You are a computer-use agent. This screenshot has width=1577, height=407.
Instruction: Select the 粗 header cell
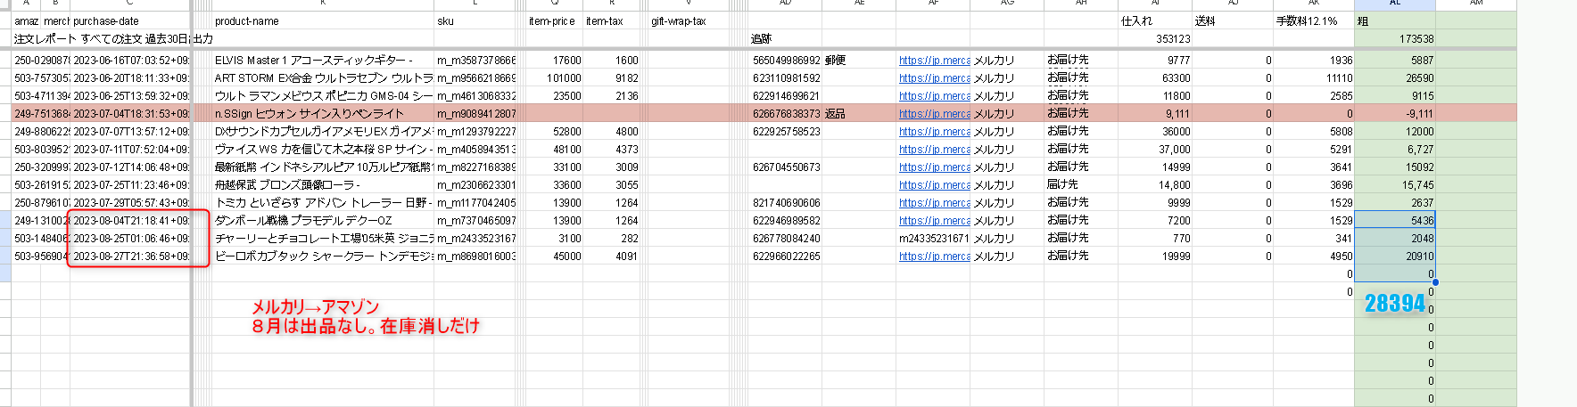1395,20
